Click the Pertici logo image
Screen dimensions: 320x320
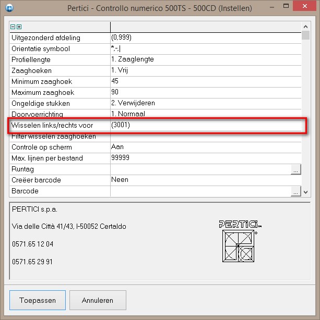click(240, 241)
